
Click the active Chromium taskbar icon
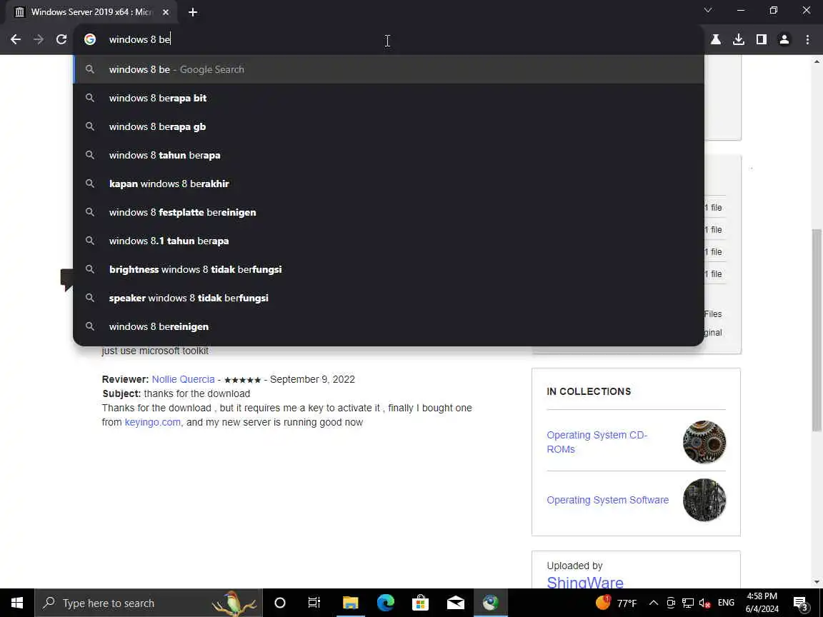(x=491, y=603)
